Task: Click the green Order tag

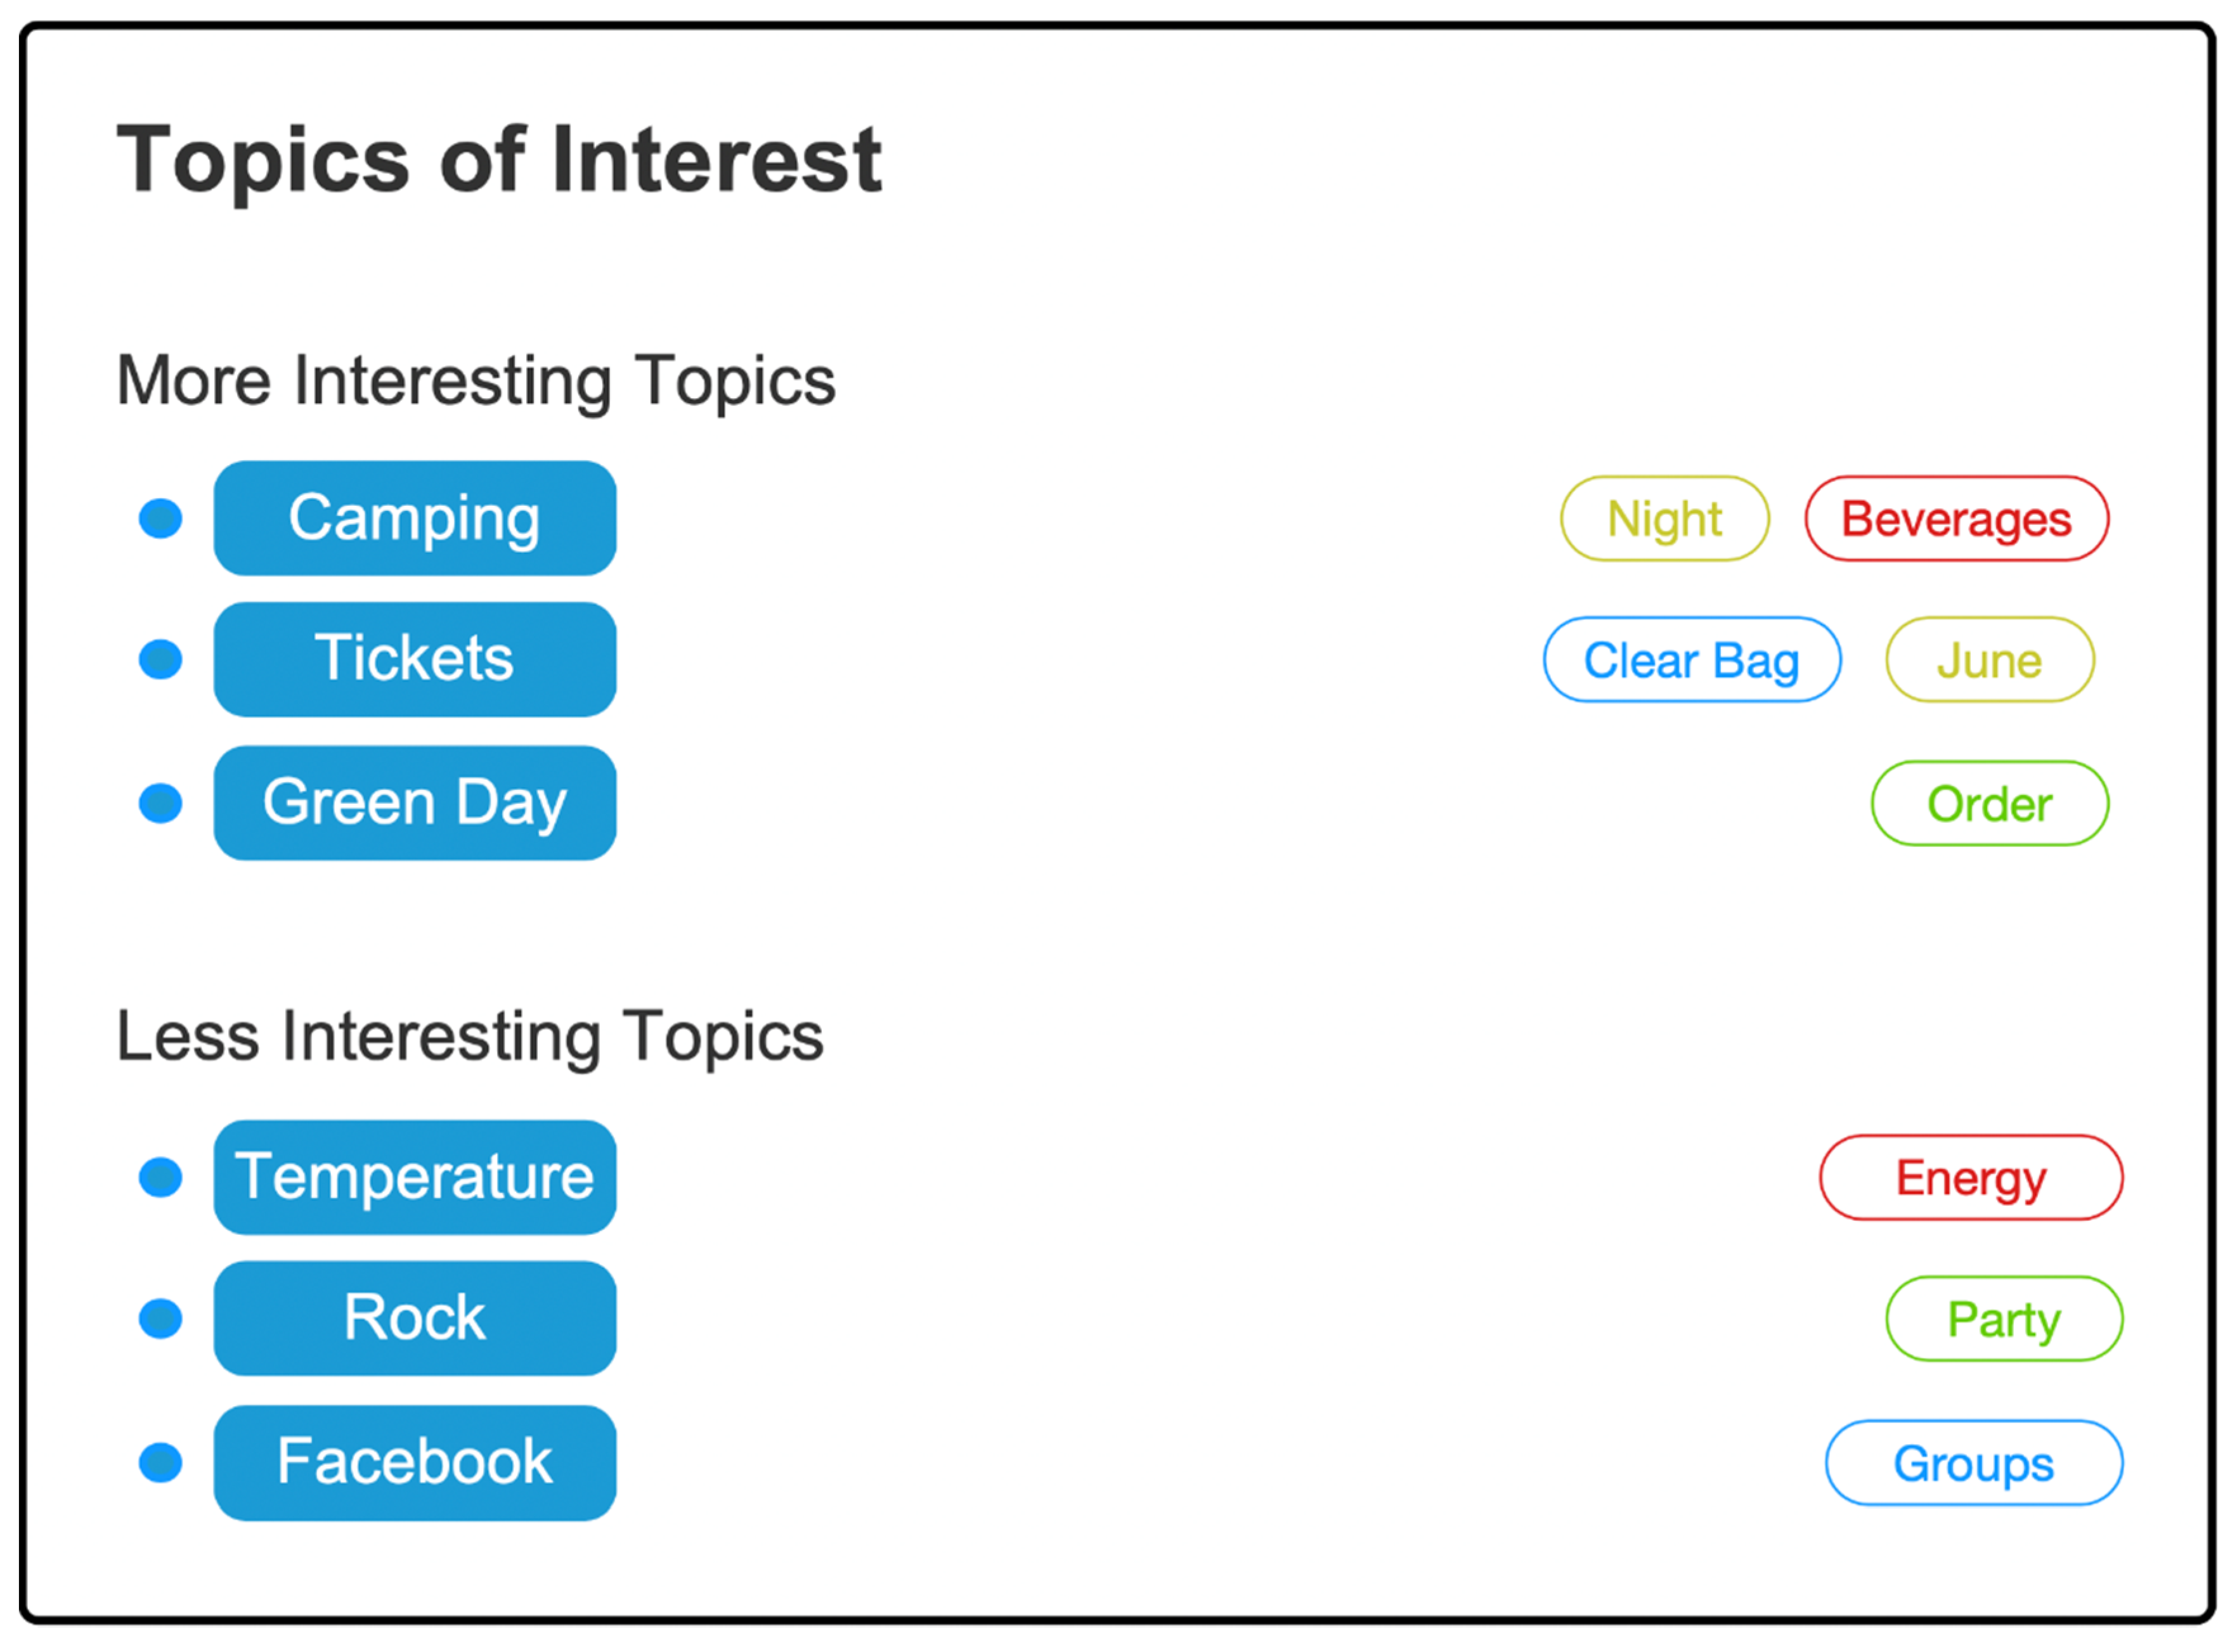Action: click(1989, 804)
